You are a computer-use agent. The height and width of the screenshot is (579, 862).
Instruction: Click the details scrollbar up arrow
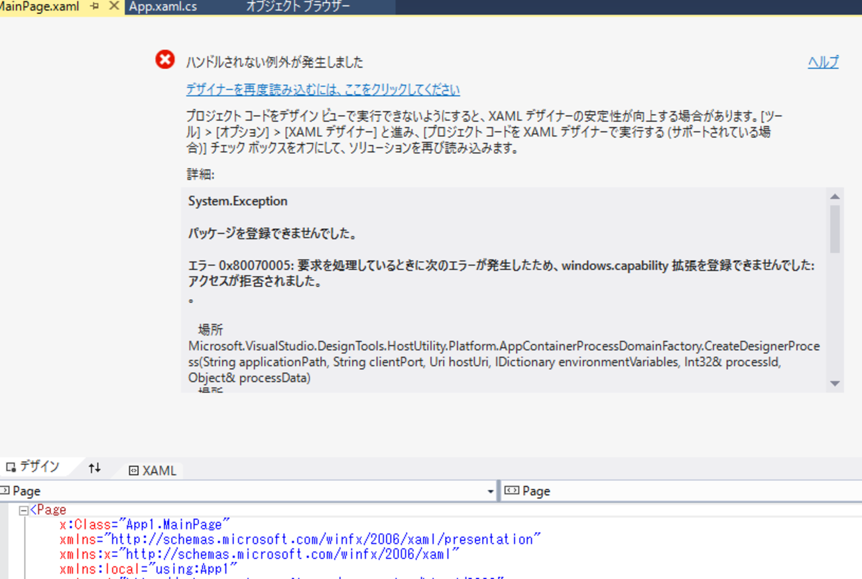(x=835, y=196)
